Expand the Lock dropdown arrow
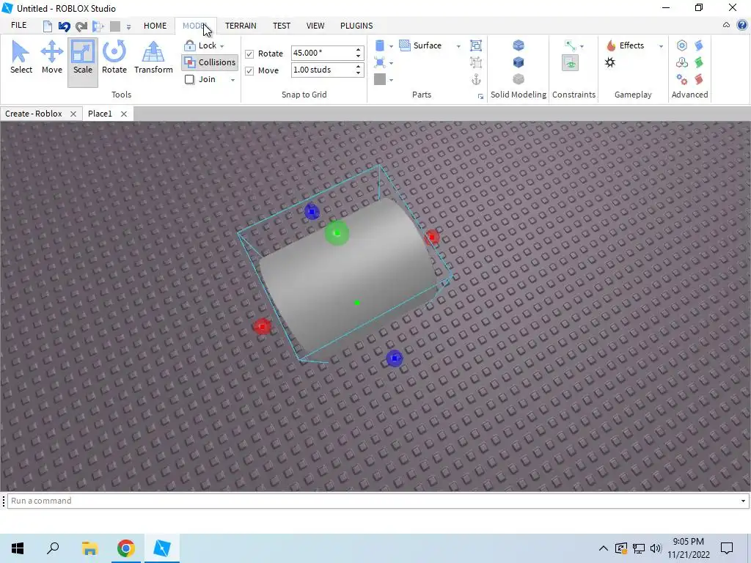751x563 pixels. click(x=221, y=46)
